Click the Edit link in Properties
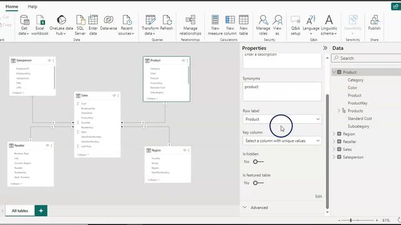 point(318,196)
